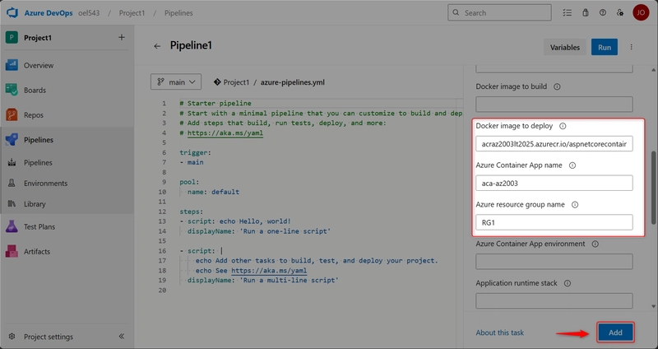Open the Repos section icon
Image resolution: width=658 pixels, height=349 pixels.
coord(13,115)
